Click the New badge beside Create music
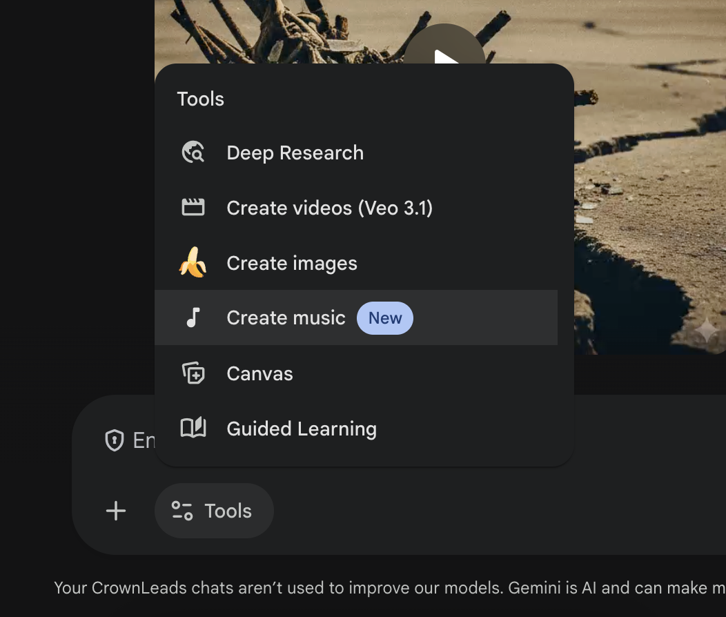Image resolution: width=726 pixels, height=617 pixels. 384,317
